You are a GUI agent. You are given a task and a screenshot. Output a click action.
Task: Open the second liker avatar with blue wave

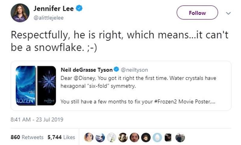point(101,137)
